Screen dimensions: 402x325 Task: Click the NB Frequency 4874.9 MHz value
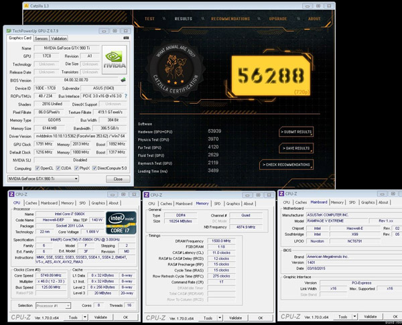246,227
